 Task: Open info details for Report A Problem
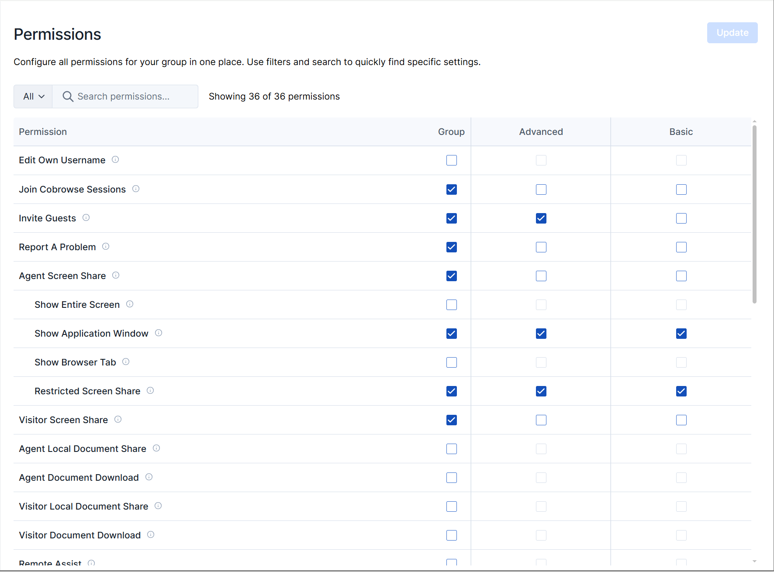point(106,246)
